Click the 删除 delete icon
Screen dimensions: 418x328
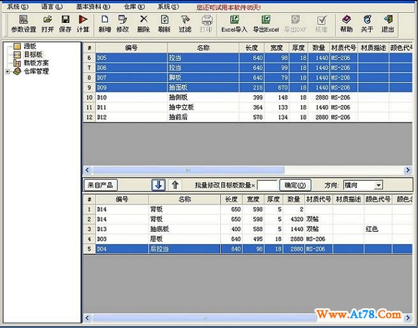144,24
